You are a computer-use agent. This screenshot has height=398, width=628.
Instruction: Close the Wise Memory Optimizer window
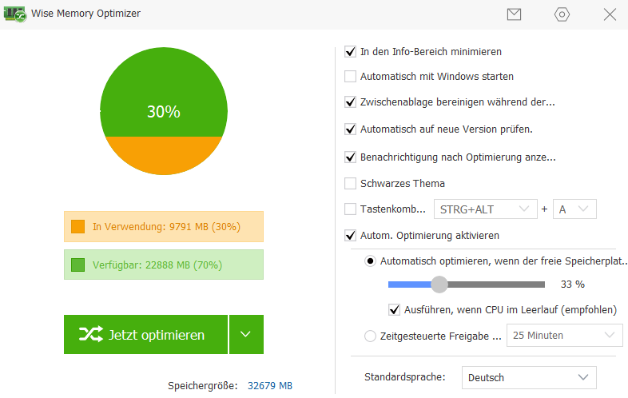click(610, 14)
